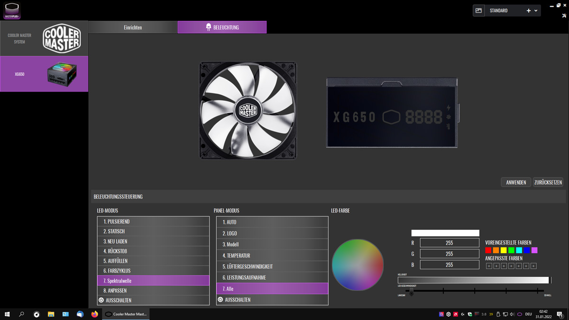Add a custom color in last slot
This screenshot has height=320, width=569.
(533, 266)
